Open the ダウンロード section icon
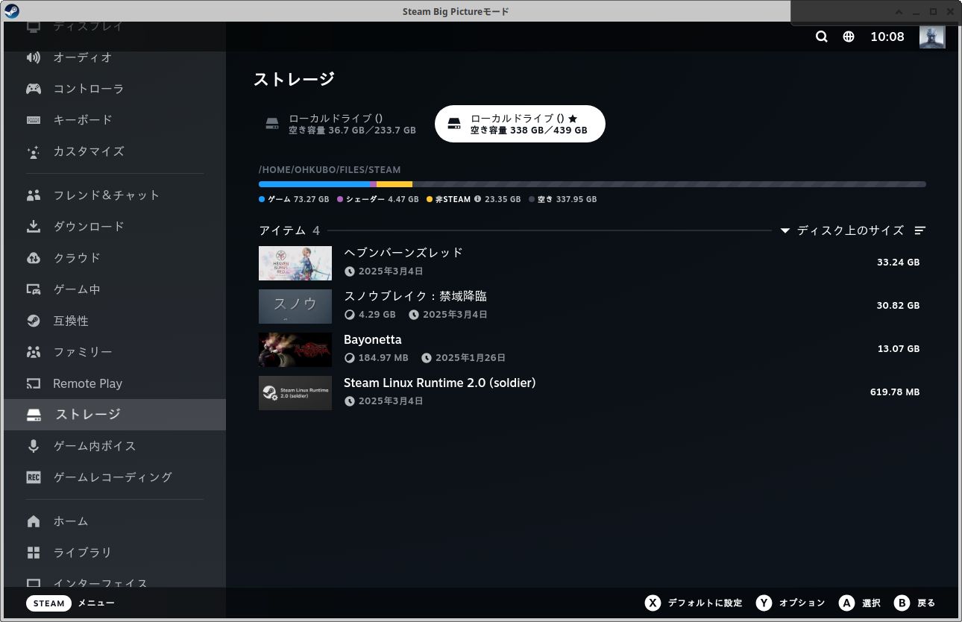This screenshot has width=962, height=622. 33,226
